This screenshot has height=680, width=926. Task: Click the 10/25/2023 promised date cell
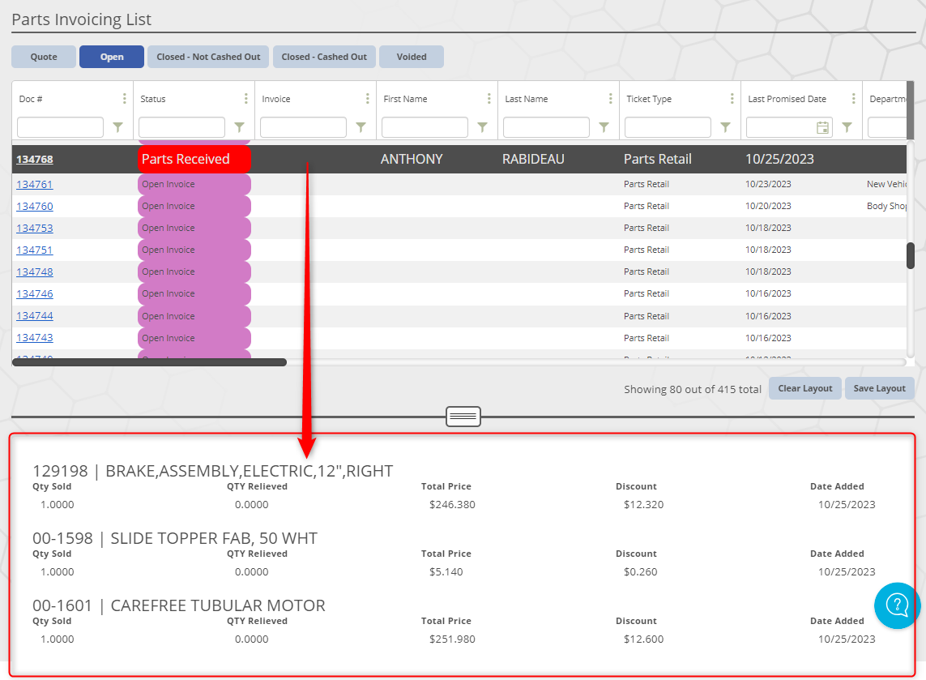click(x=779, y=159)
